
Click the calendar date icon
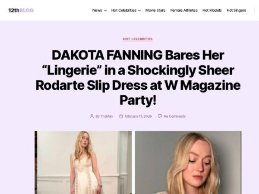pos(121,116)
